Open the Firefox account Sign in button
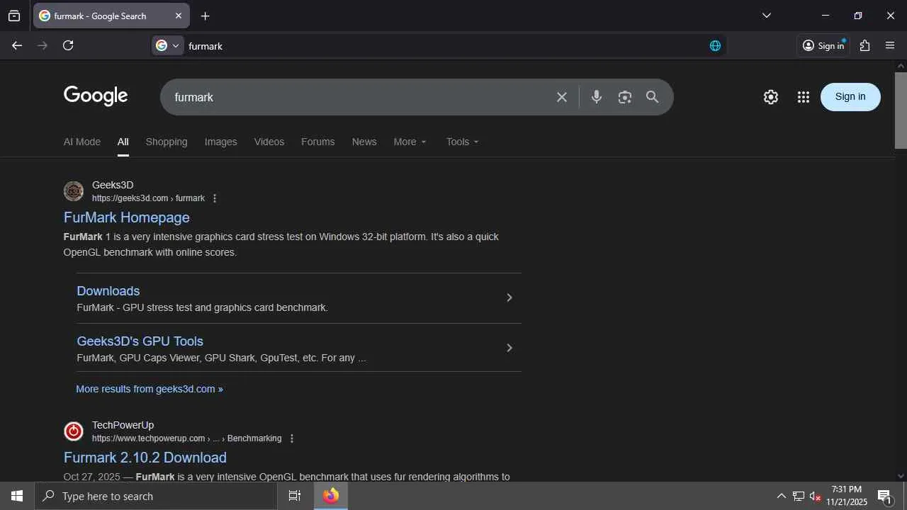The width and height of the screenshot is (907, 510). [x=823, y=45]
